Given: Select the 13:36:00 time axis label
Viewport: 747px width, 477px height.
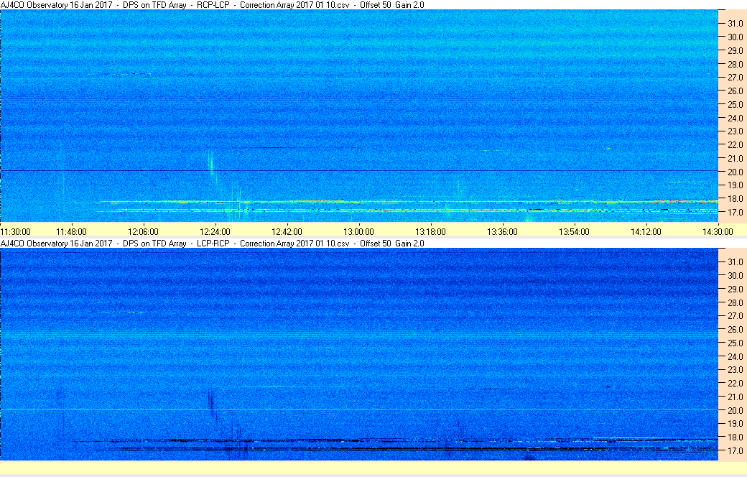Looking at the screenshot, I should (502, 232).
